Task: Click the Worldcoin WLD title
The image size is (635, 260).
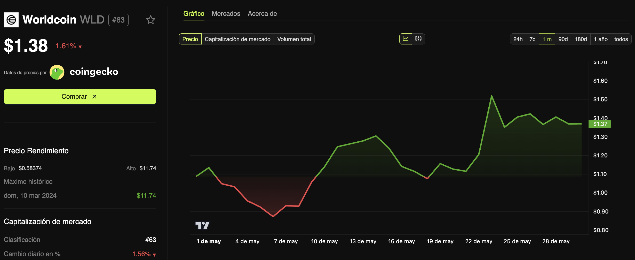Action: [63, 20]
